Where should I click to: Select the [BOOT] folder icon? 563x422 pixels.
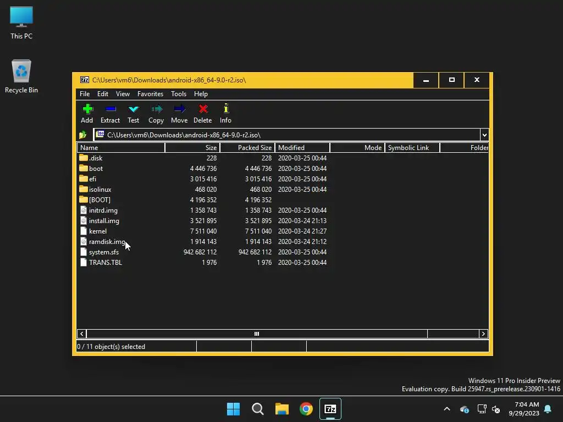[x=84, y=199]
